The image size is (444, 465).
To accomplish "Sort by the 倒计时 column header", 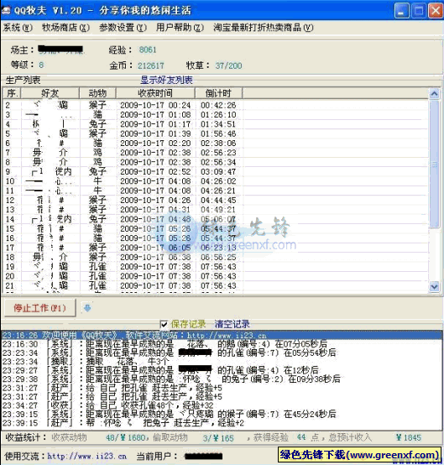I will [x=218, y=93].
